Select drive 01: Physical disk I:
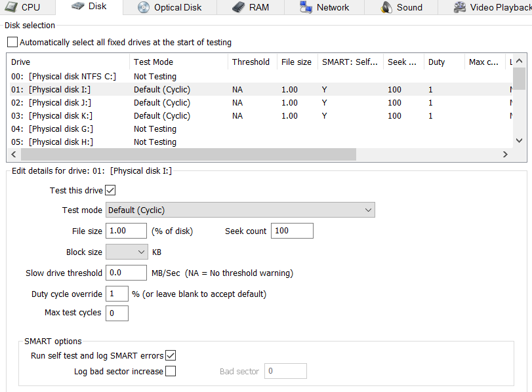The height and width of the screenshot is (392, 532). (260, 90)
